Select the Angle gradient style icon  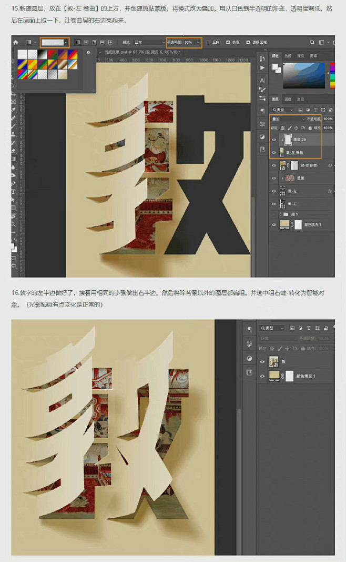point(94,42)
